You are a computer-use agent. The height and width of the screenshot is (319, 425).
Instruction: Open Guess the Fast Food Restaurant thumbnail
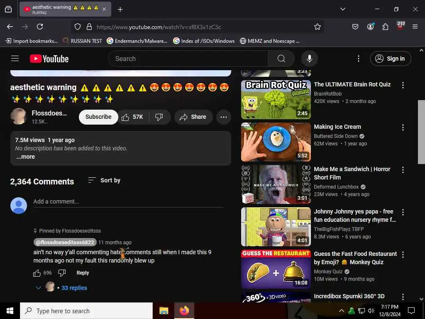click(x=276, y=269)
